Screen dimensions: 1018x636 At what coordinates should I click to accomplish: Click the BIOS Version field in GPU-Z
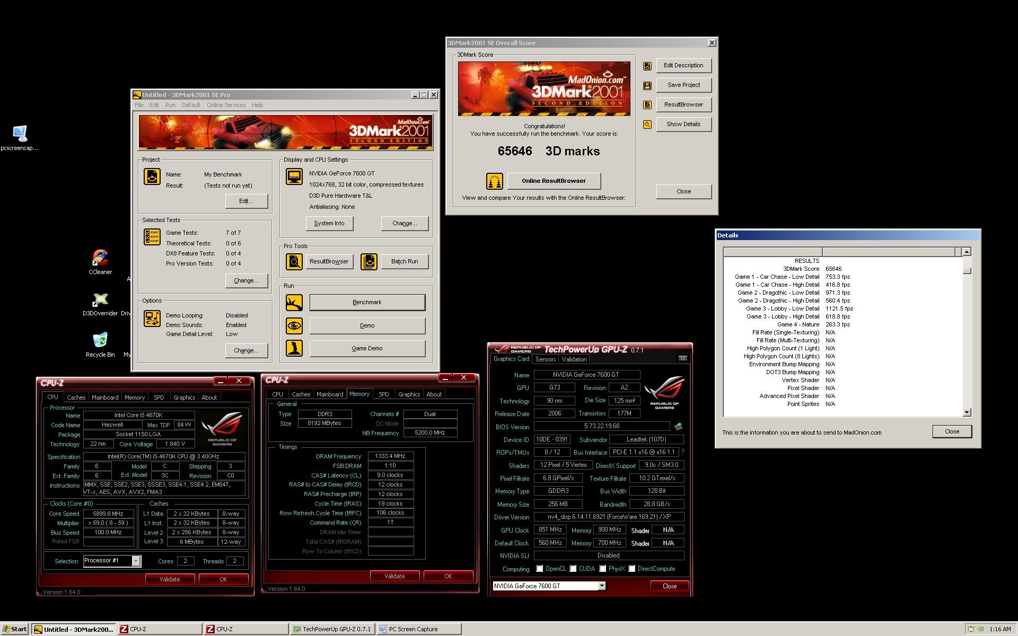coord(602,426)
